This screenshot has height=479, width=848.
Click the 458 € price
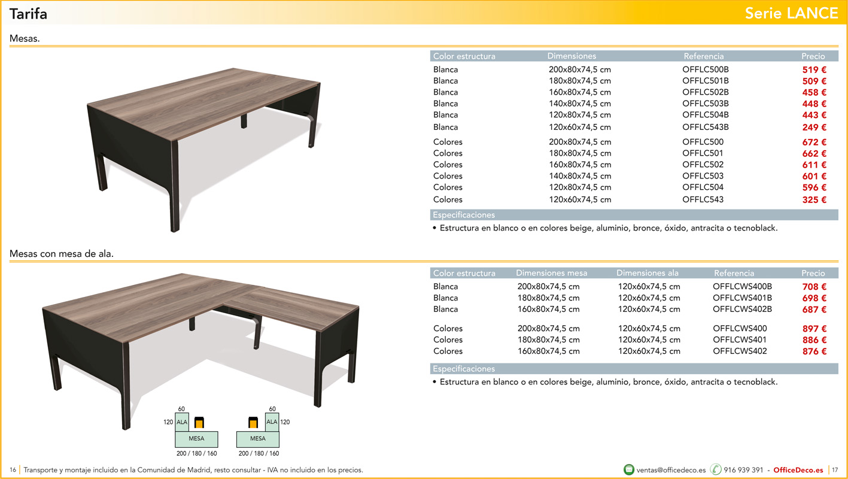(x=814, y=92)
